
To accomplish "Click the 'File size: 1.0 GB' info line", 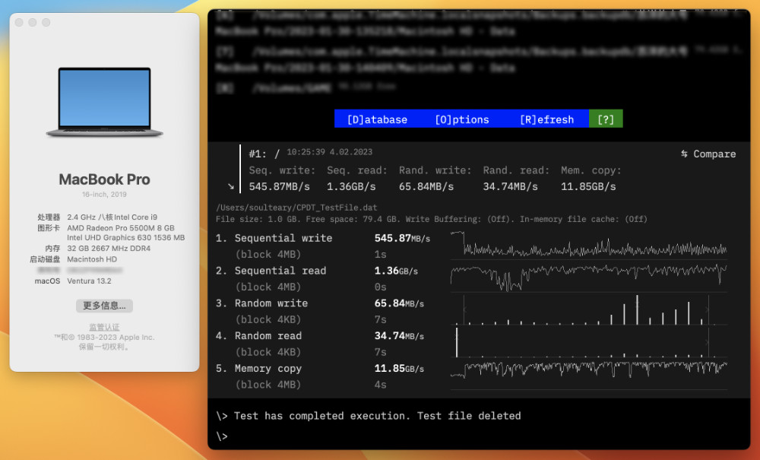I will pos(432,219).
